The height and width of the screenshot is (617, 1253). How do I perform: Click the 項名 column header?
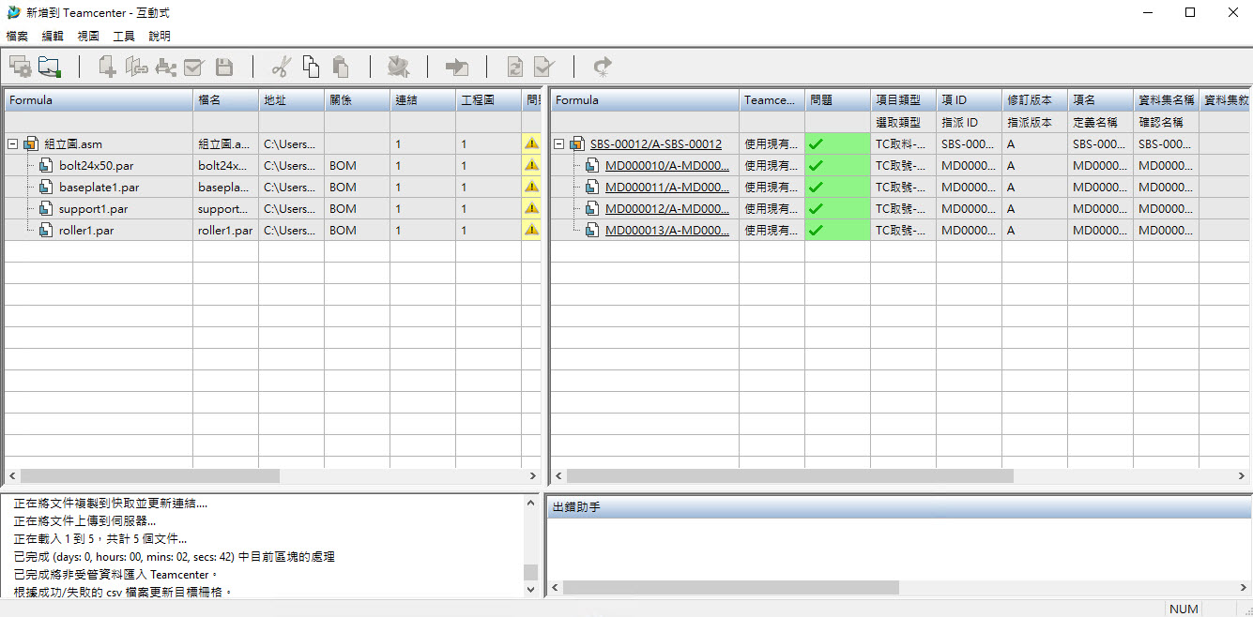[x=1101, y=100]
